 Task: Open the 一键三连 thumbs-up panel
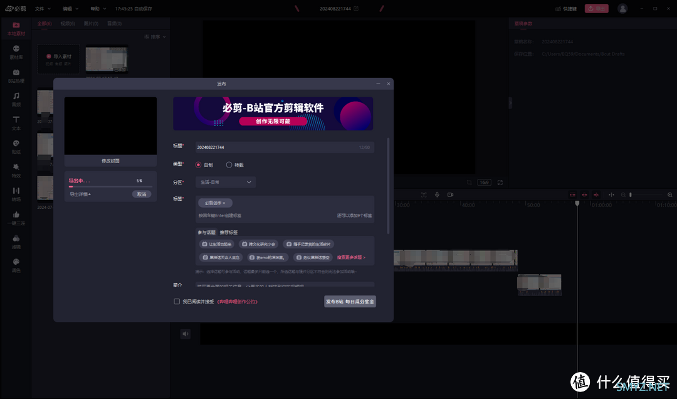pyautogui.click(x=16, y=218)
